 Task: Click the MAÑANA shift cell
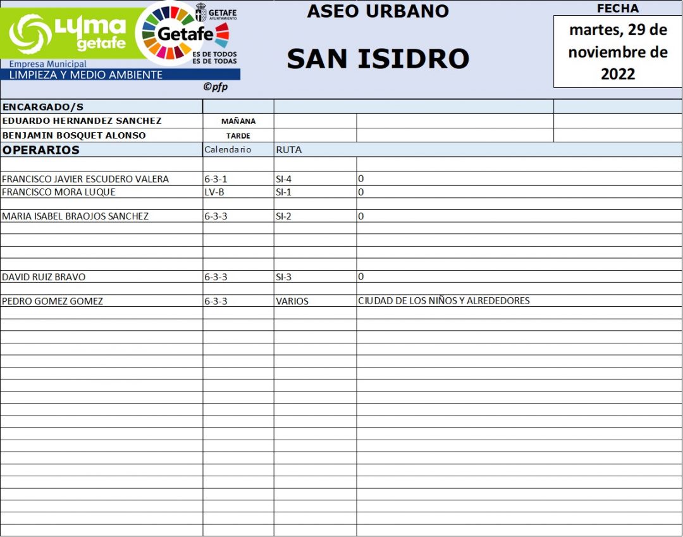click(x=238, y=121)
